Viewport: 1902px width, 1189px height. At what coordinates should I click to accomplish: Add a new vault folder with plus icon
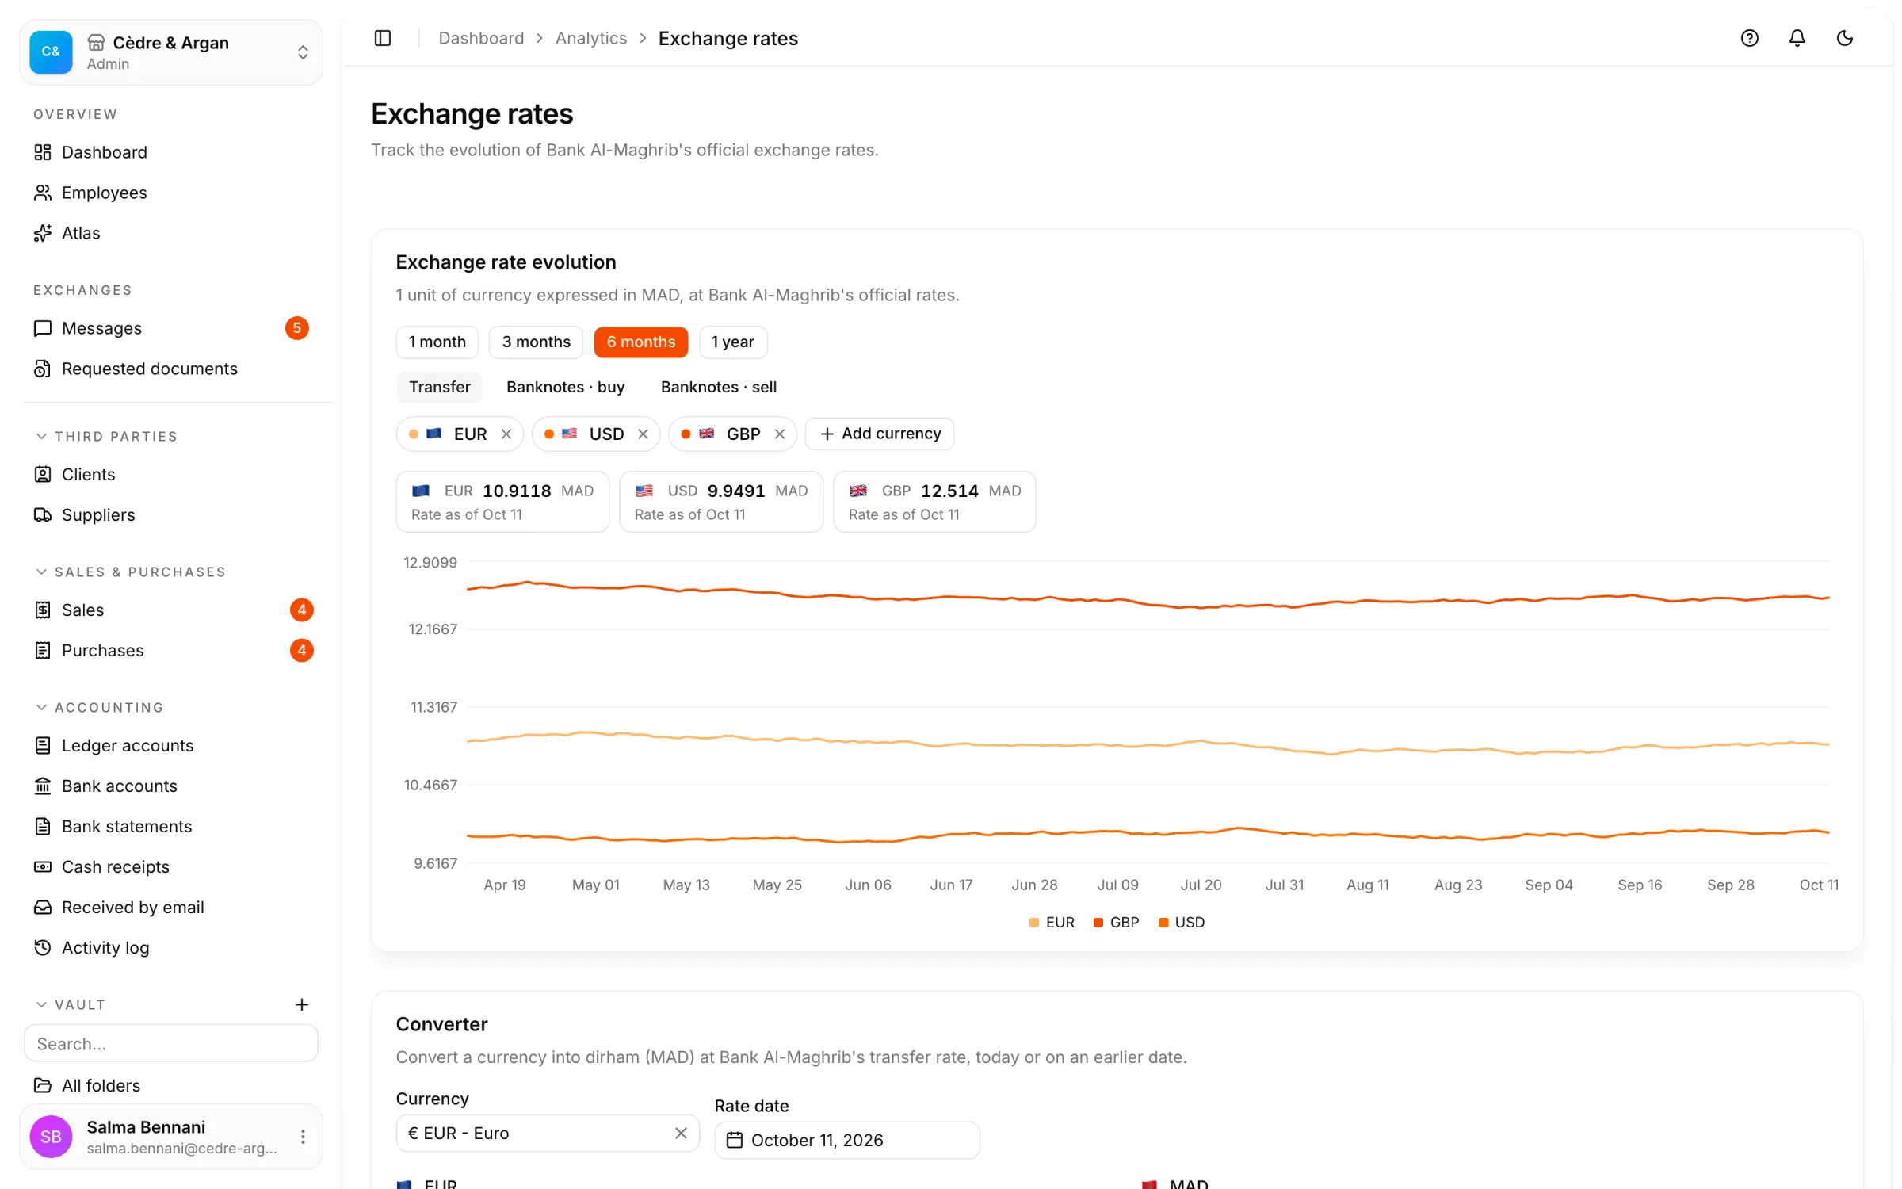click(x=302, y=1004)
